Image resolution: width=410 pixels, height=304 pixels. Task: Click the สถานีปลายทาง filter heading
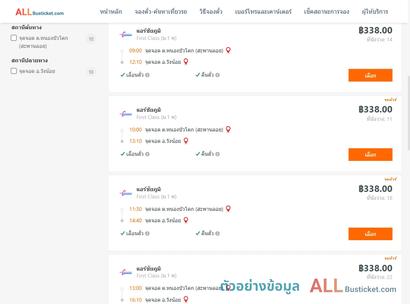[x=30, y=60]
